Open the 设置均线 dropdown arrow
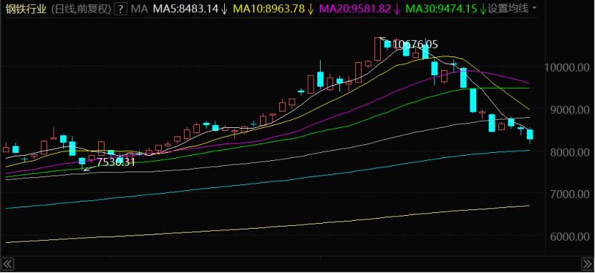595x273 pixels. 534,9
